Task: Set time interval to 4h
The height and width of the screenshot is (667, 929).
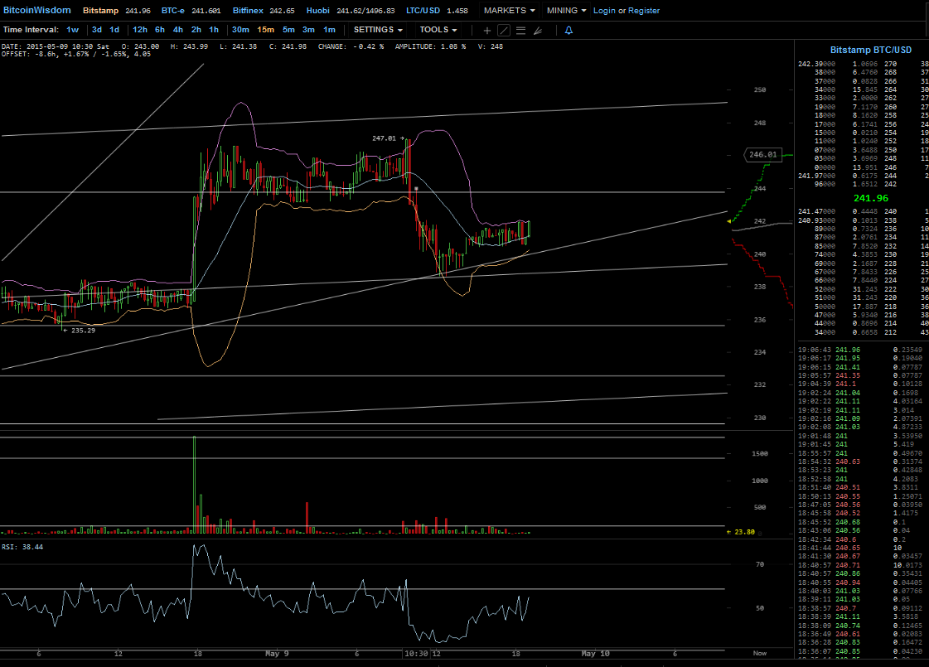Action: [177, 30]
